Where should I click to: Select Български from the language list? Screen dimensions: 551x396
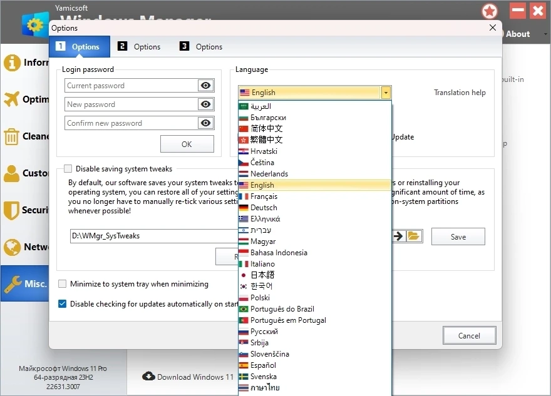coord(315,118)
